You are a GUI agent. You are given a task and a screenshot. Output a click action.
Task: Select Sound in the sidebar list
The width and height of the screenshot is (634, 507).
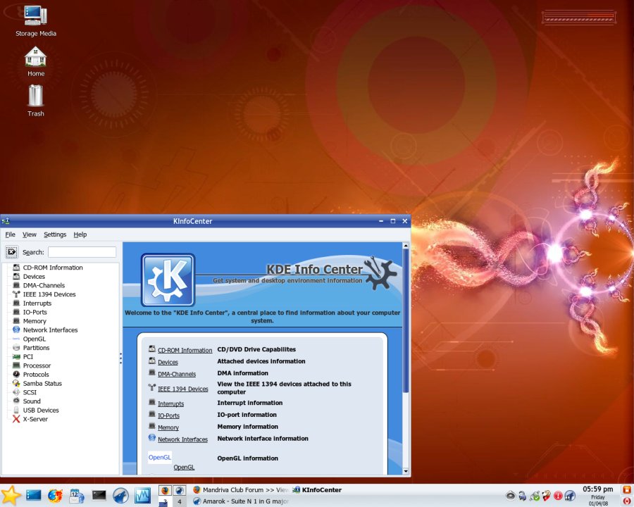pos(32,401)
